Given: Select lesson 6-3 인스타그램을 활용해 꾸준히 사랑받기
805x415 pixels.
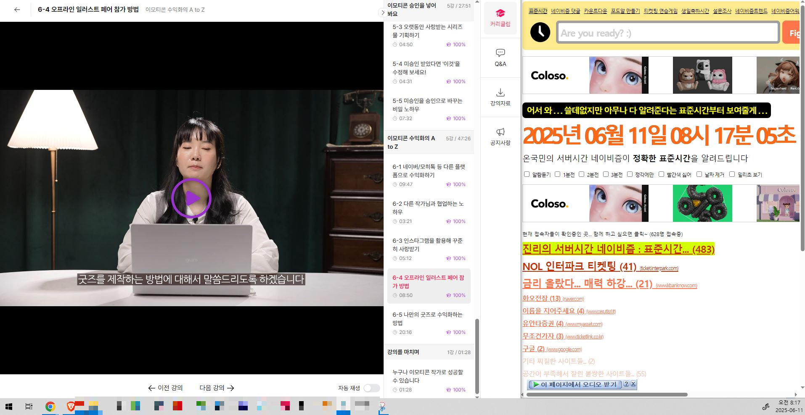Looking at the screenshot, I should (429, 249).
